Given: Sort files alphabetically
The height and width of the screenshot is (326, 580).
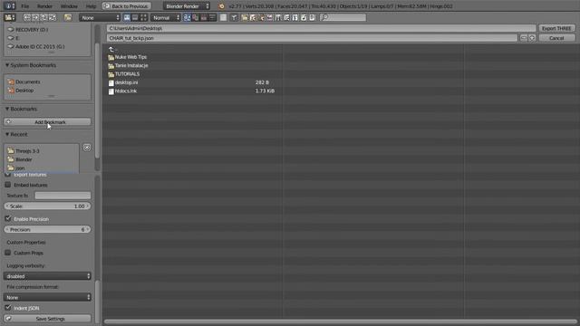Looking at the screenshot, I should tap(188, 17).
